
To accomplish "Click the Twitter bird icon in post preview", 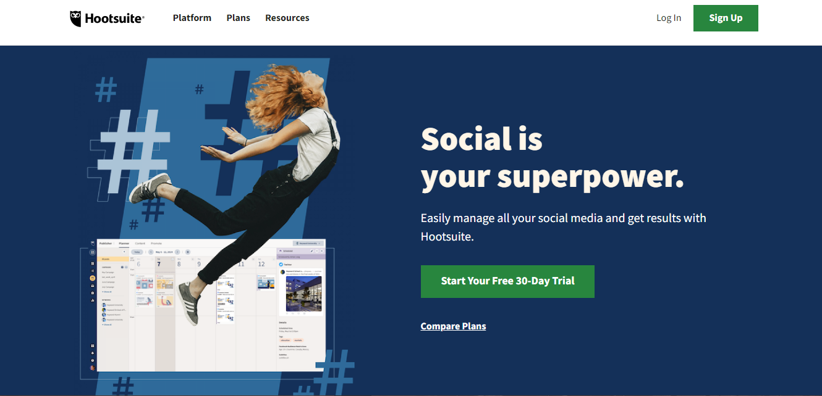I will click(x=281, y=265).
